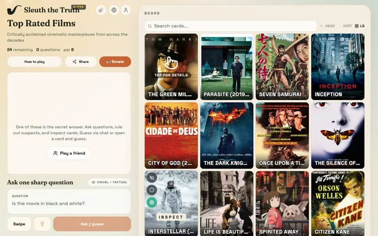This screenshot has width=378, height=236.
Task: Click the Alpha badge near the title
Action: [78, 7]
